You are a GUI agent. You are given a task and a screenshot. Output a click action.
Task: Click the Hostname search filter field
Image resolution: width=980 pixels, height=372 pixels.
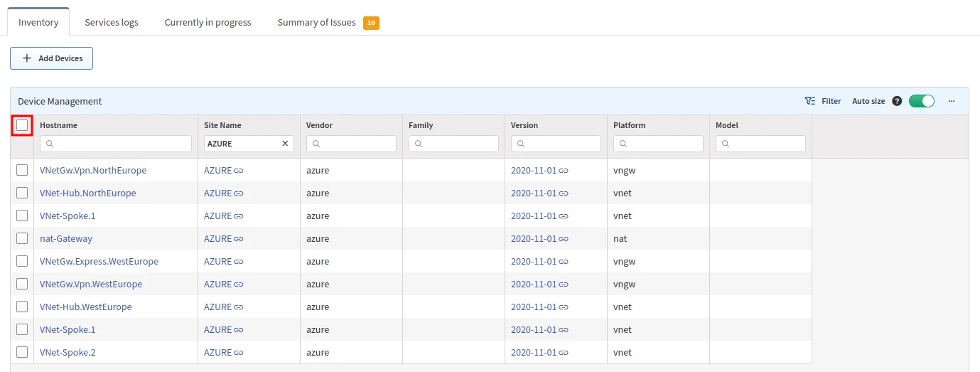(x=117, y=144)
